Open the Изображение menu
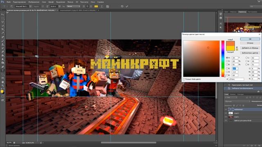 point(34,2)
